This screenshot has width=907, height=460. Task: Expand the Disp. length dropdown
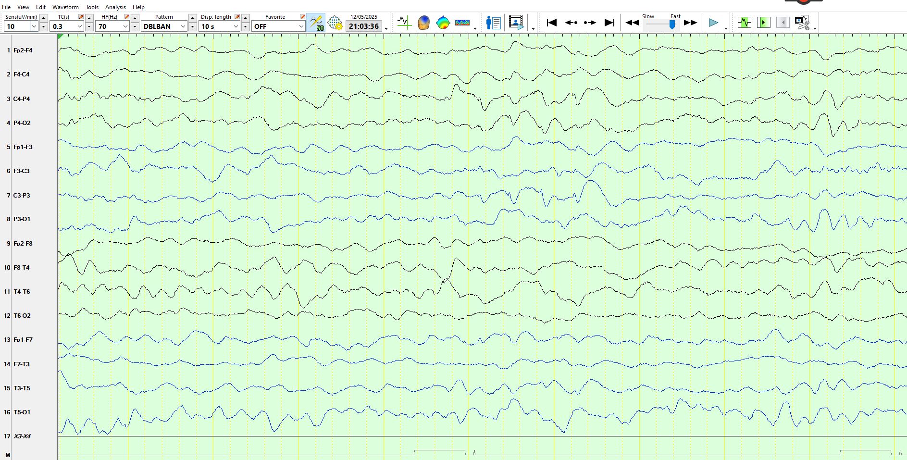[236, 26]
